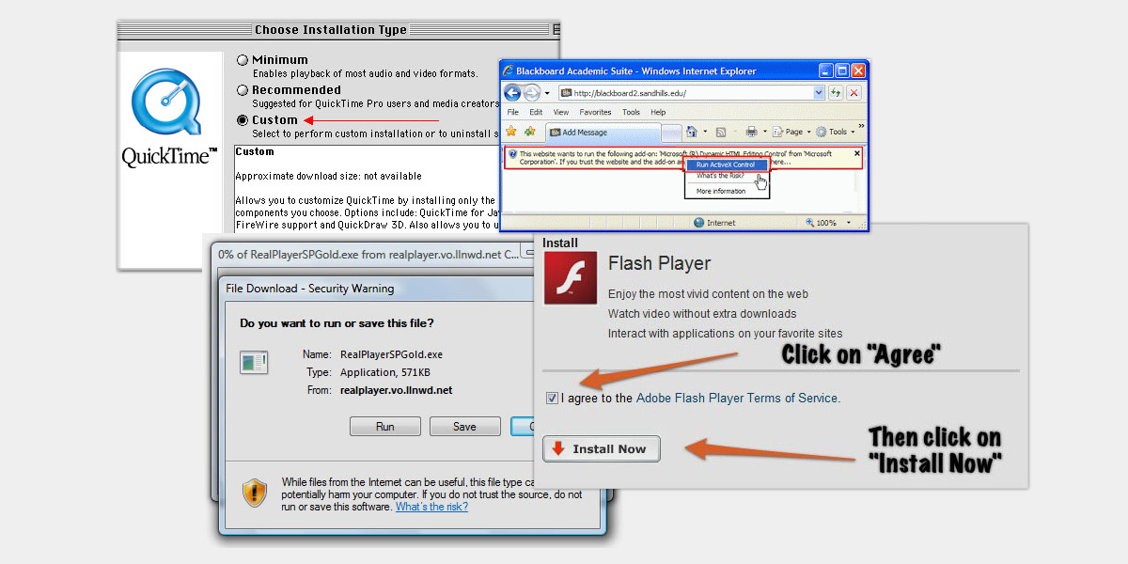Open the Favorites Center star icon

coord(512,132)
